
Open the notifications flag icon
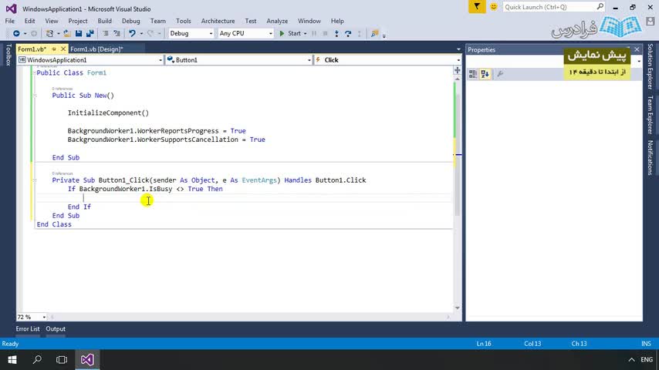pyautogui.click(x=478, y=7)
